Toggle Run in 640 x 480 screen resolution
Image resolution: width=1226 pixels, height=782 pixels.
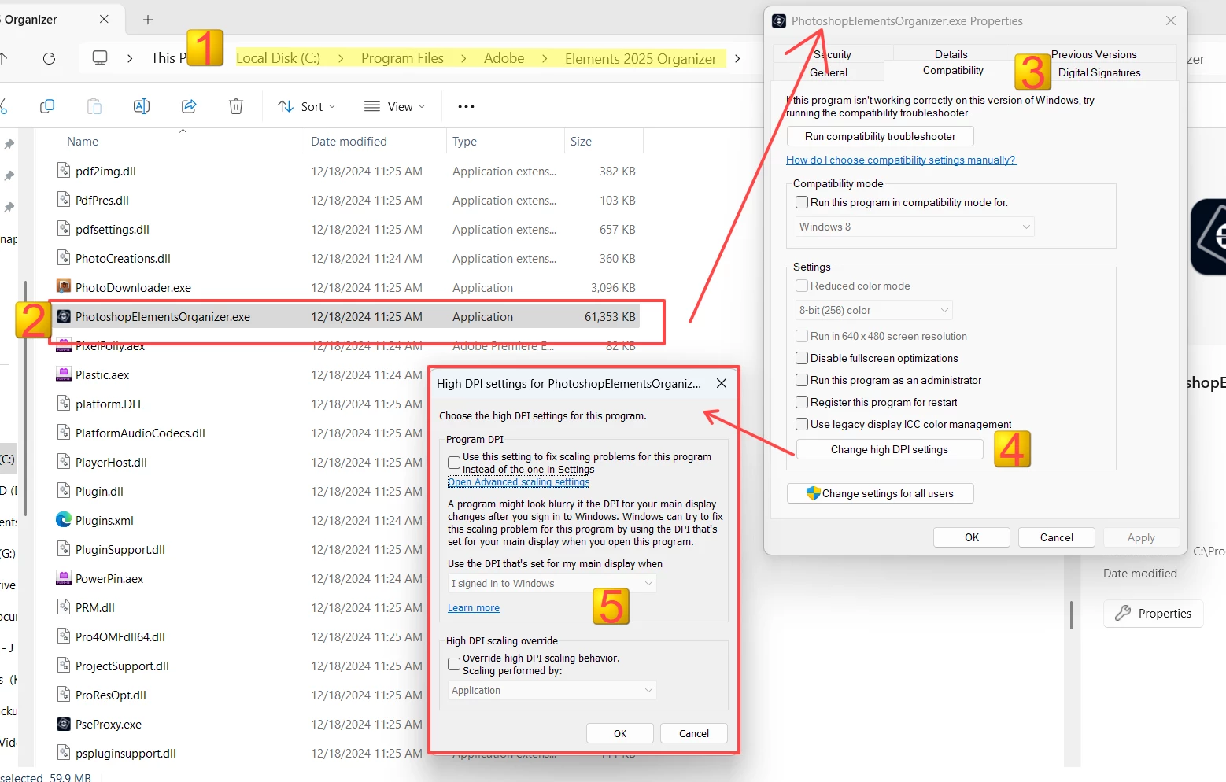pos(802,336)
